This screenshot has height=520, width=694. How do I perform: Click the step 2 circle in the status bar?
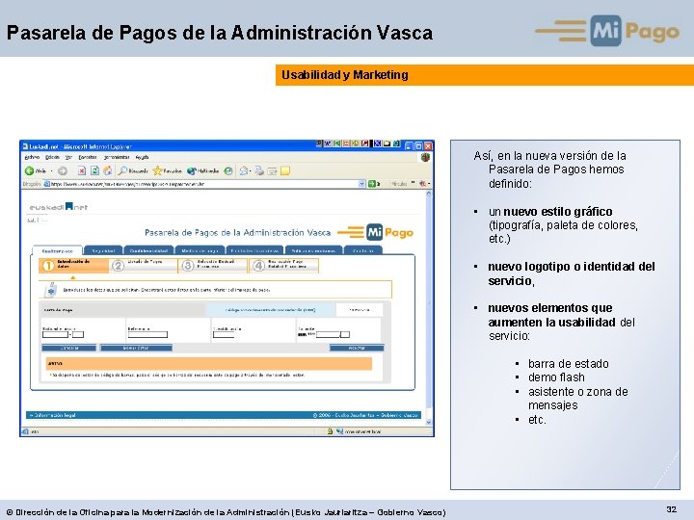coord(118,266)
